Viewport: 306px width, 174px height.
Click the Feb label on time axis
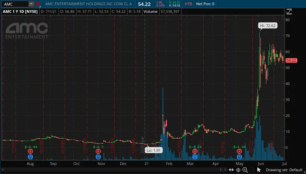click(x=169, y=164)
